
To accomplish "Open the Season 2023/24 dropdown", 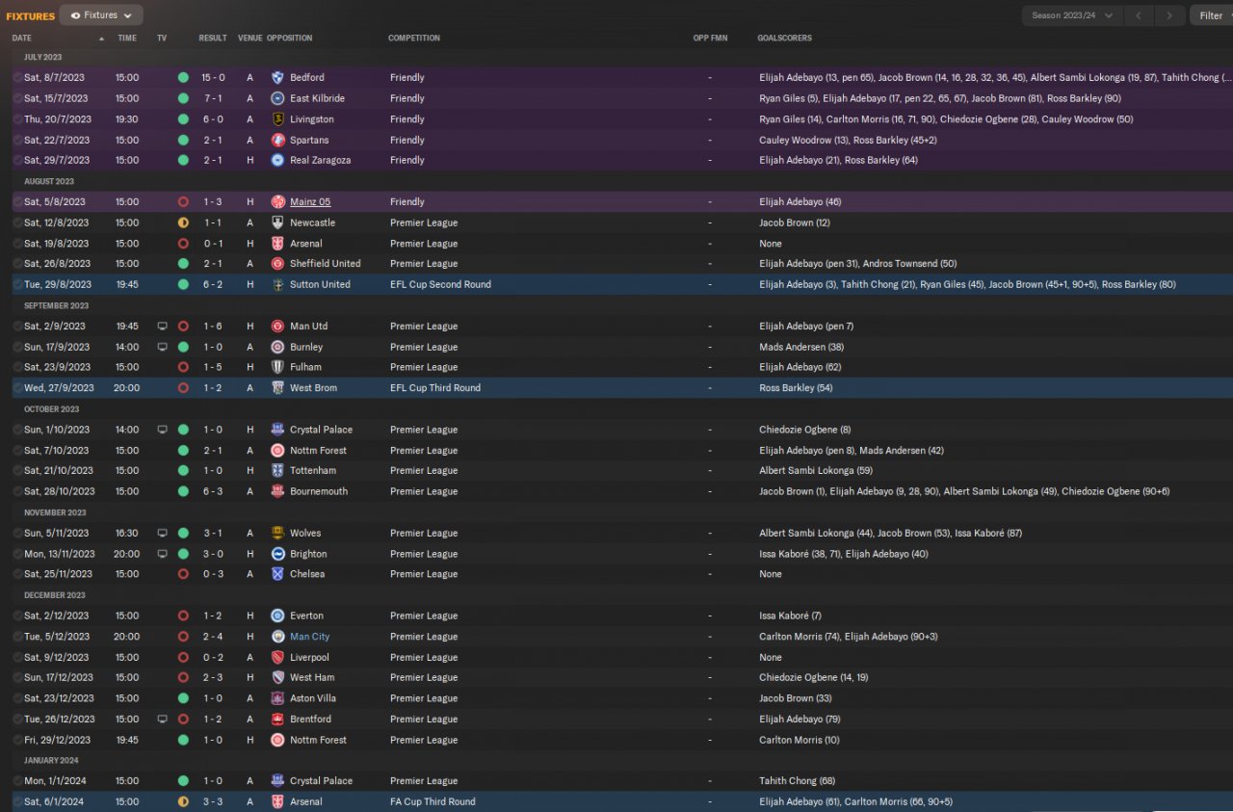I will pos(1072,15).
